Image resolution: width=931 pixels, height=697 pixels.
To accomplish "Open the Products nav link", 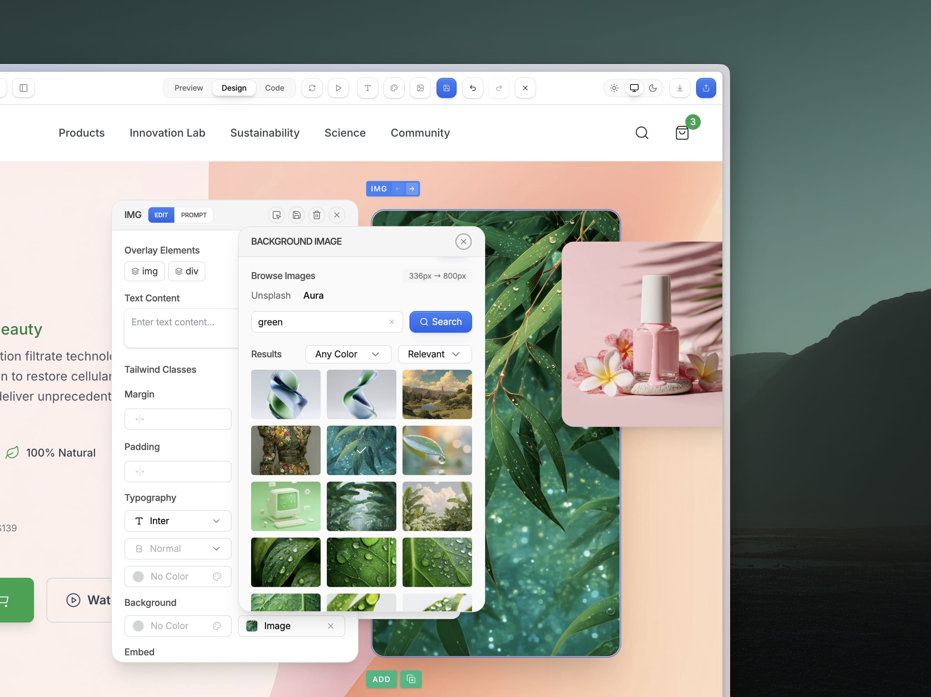I will [x=82, y=133].
